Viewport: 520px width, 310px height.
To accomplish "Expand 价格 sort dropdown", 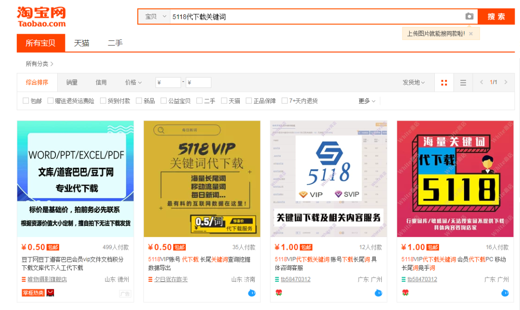I will tap(133, 83).
